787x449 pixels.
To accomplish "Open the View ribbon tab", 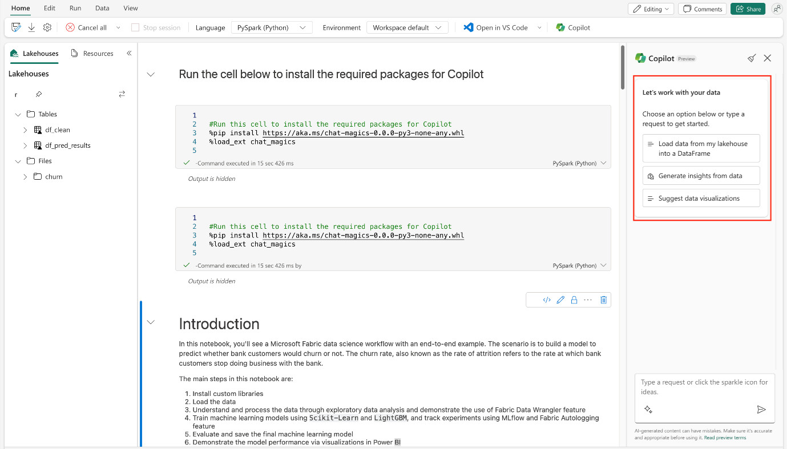I will coord(131,9).
